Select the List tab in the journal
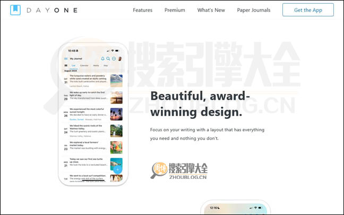344x215 pixels. 74,65
